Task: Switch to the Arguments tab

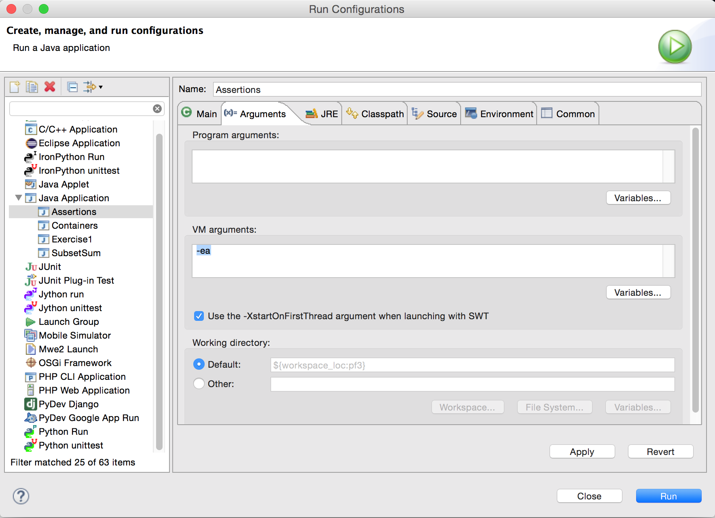Action: [x=259, y=114]
